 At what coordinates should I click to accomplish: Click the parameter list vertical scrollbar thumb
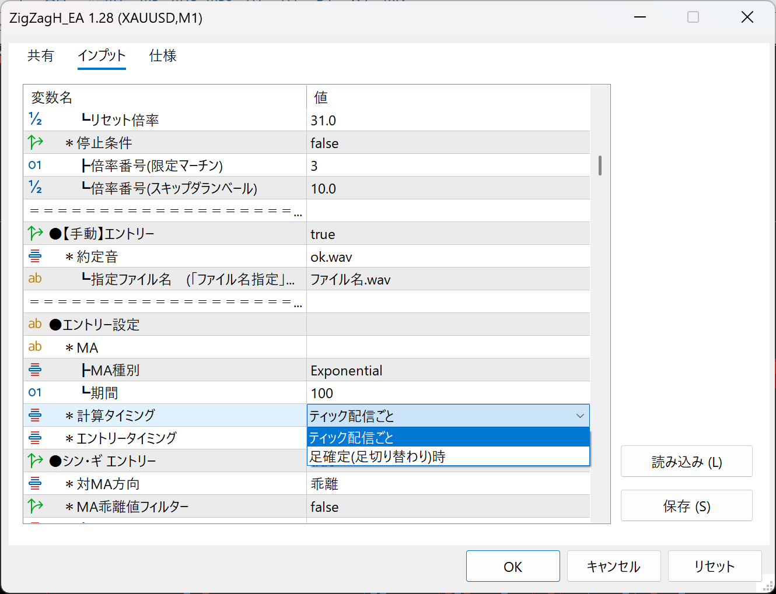[600, 166]
